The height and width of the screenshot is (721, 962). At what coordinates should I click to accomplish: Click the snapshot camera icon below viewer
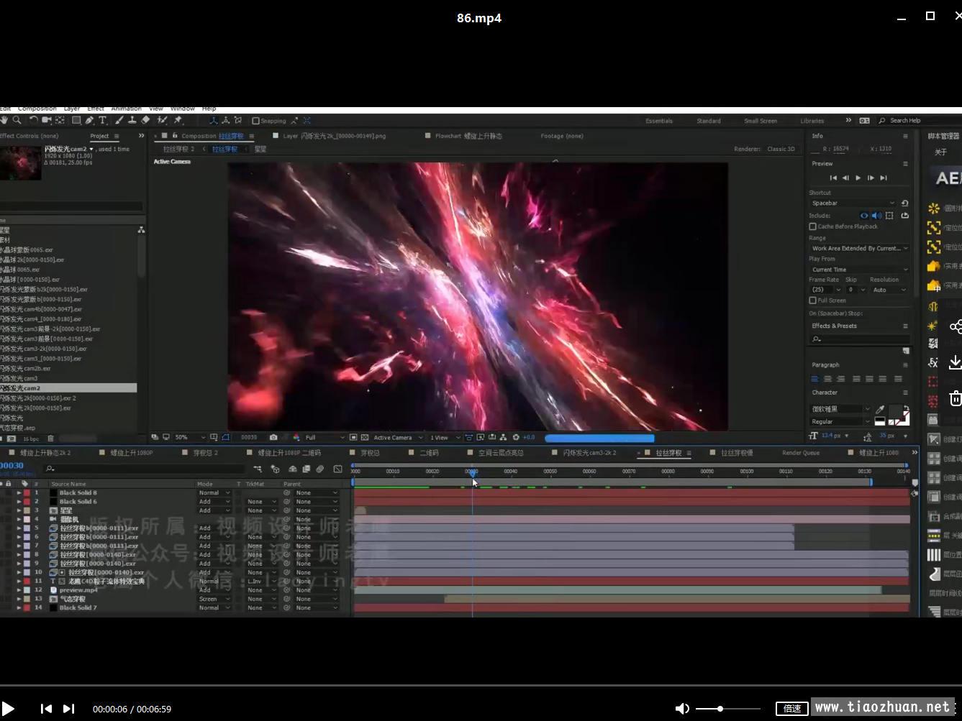(273, 437)
